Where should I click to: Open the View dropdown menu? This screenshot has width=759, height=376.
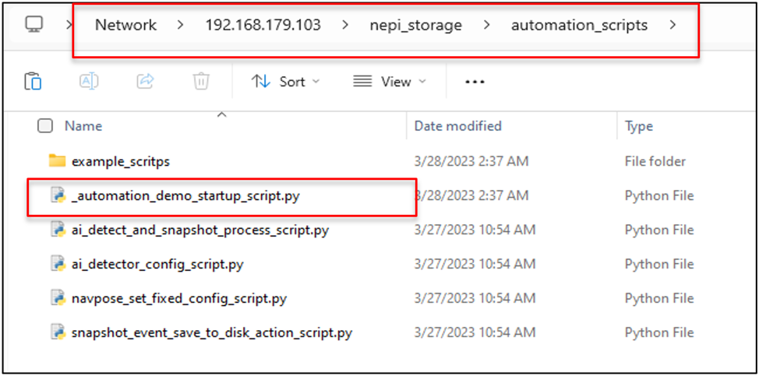coord(390,82)
